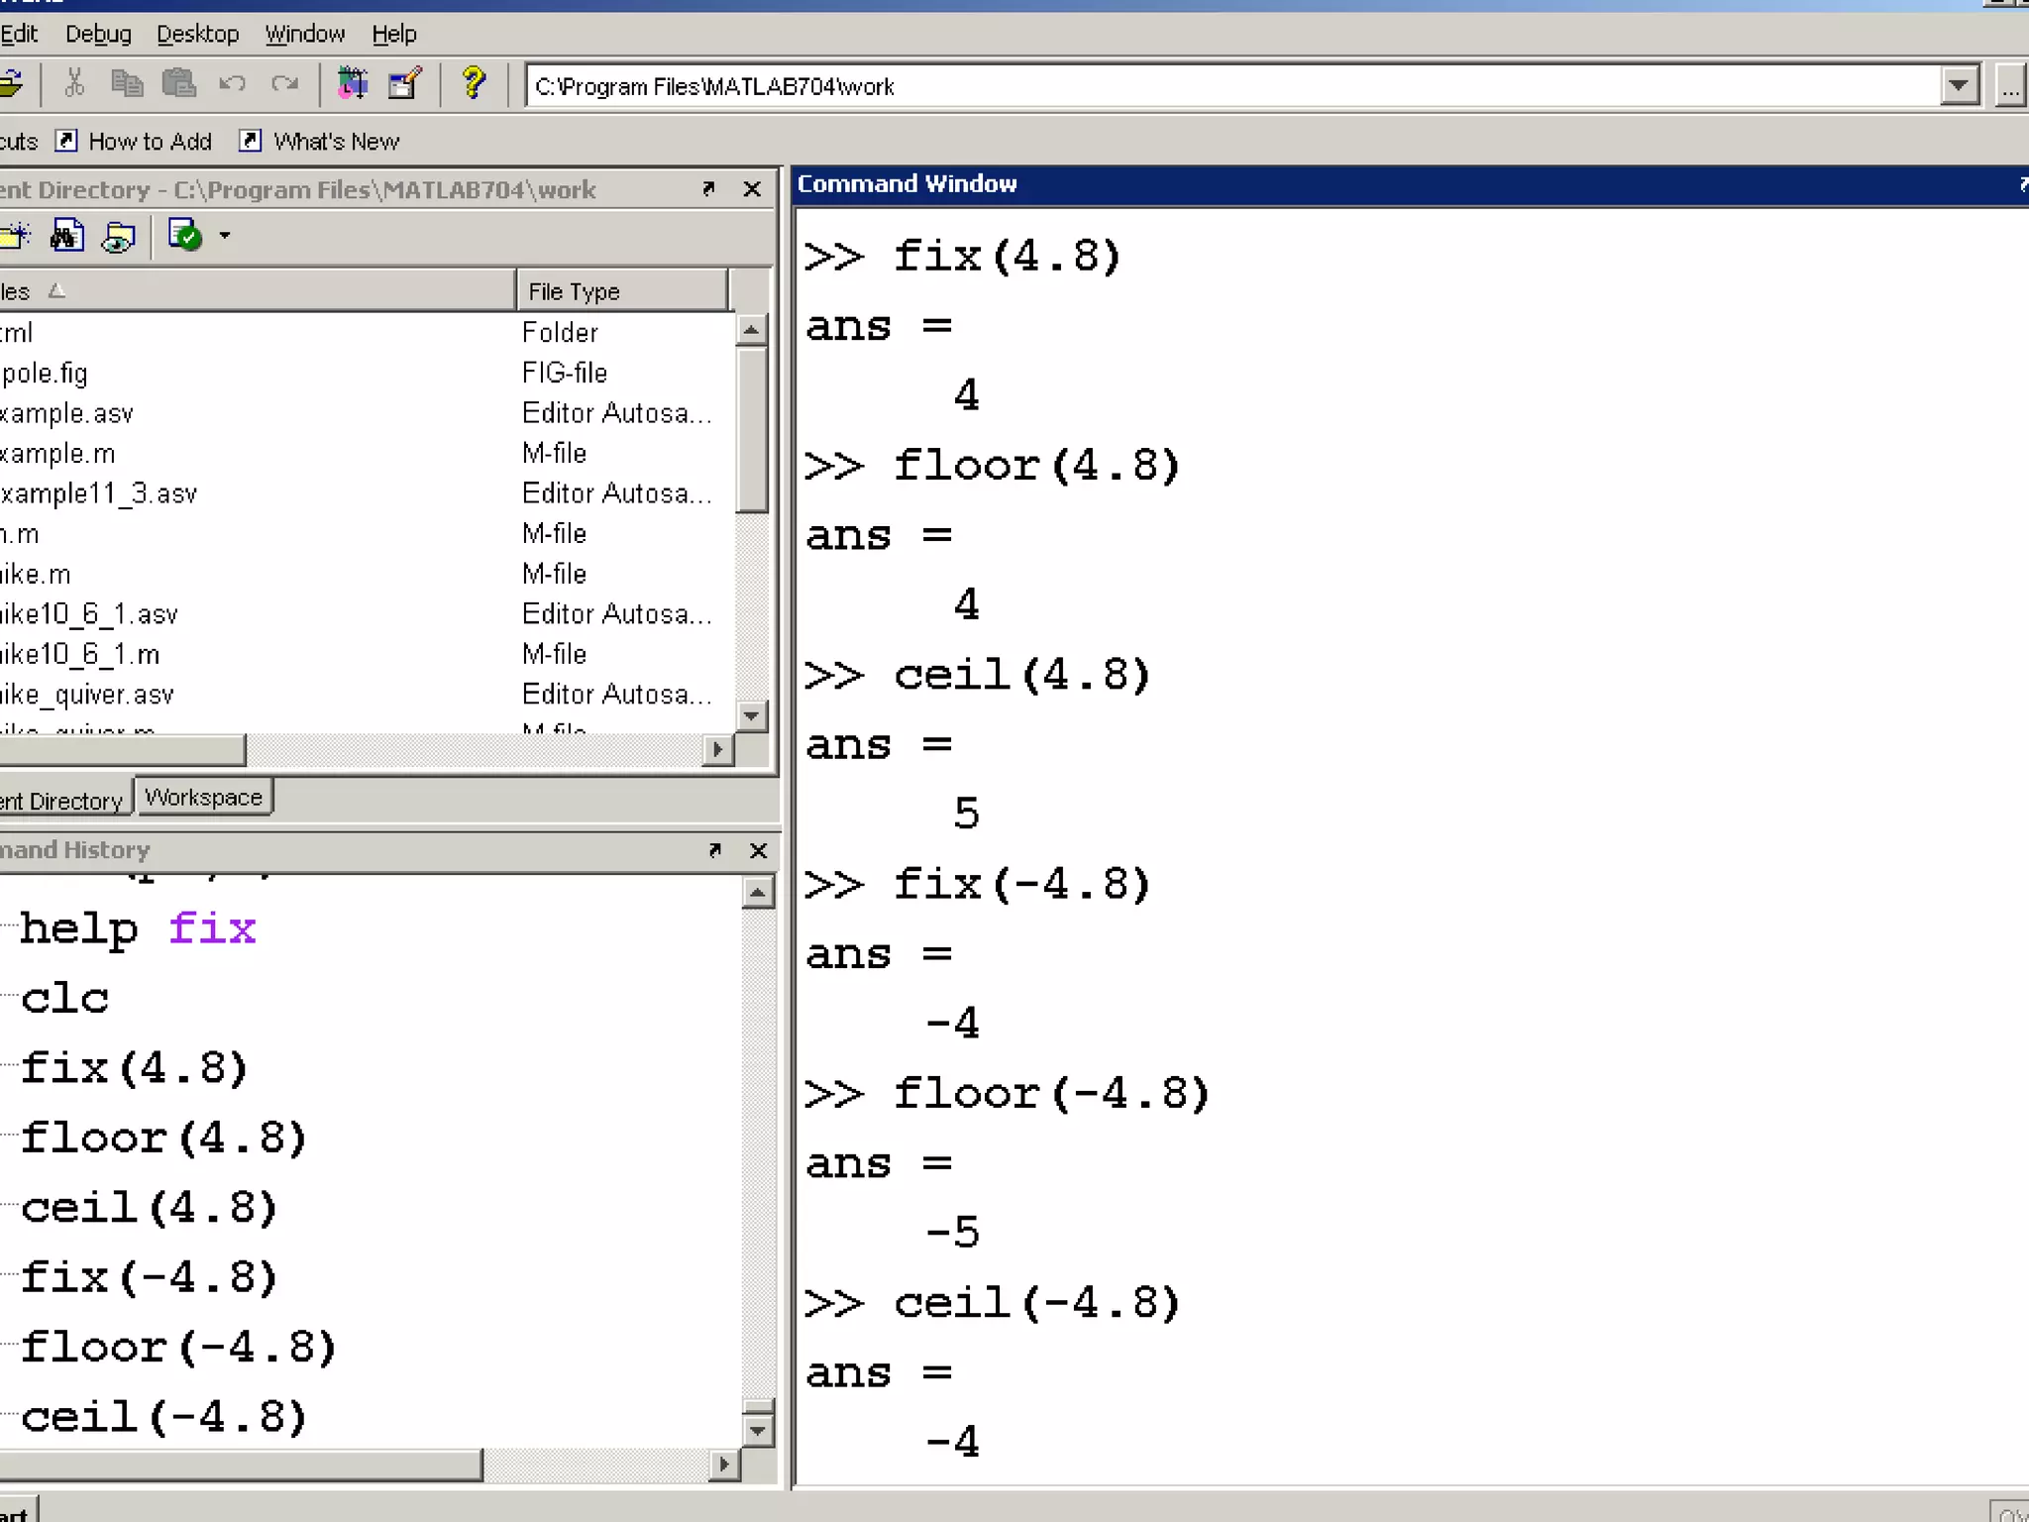Open the Desktop menu

(197, 34)
